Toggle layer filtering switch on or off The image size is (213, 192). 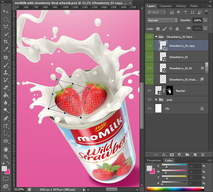[206, 12]
